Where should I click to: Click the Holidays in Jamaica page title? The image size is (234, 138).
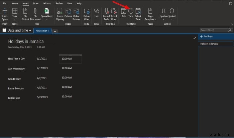tap(26, 41)
